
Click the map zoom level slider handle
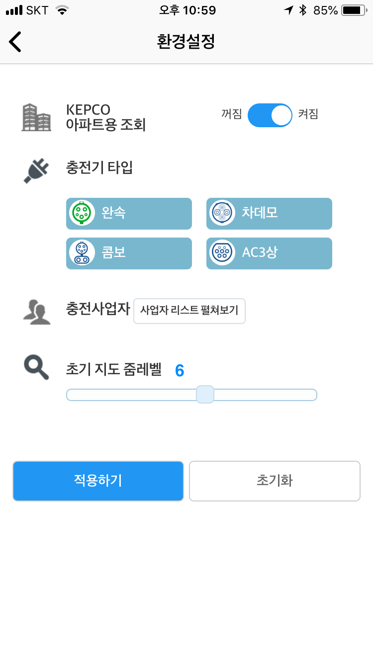click(x=205, y=395)
